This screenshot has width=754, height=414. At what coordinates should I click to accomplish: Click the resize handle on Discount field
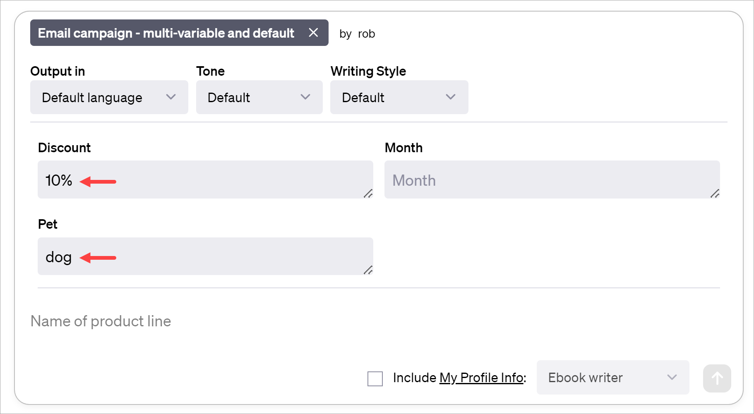[x=367, y=194]
